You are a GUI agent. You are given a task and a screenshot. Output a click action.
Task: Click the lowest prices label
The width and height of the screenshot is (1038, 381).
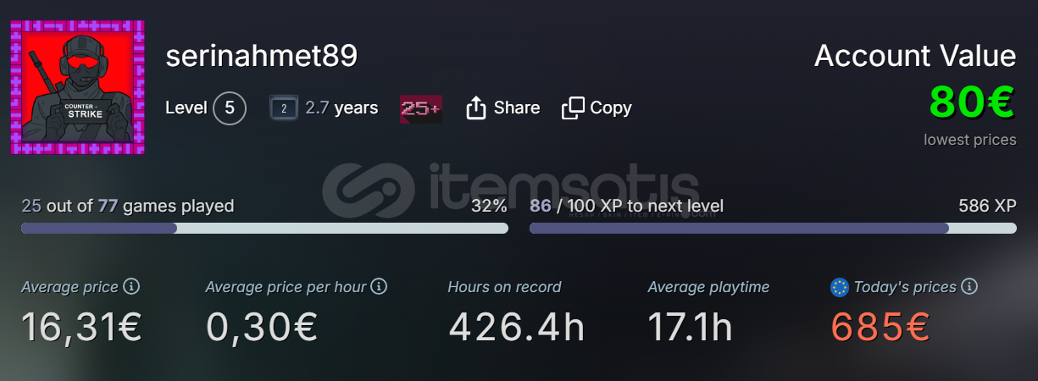coord(970,140)
